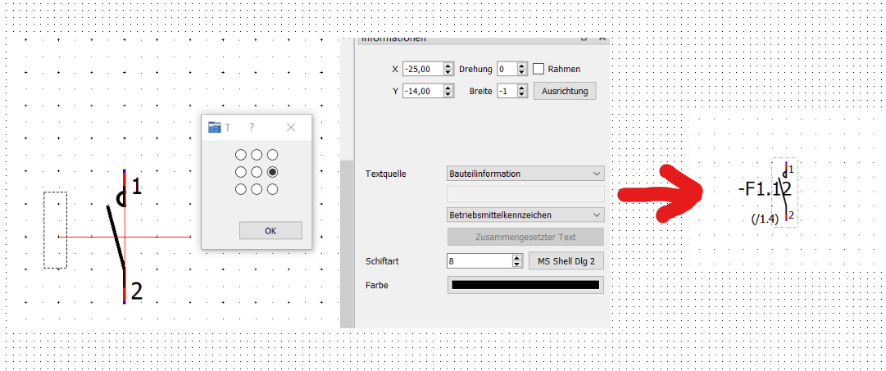Open the Bauteilinformation Textquelle dropdown

(525, 174)
